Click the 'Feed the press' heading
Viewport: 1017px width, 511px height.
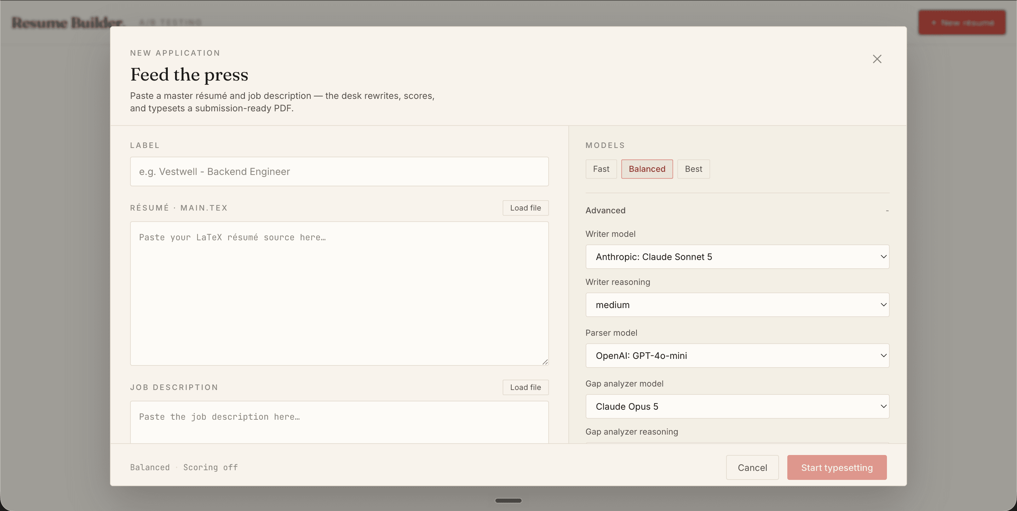pyautogui.click(x=189, y=75)
